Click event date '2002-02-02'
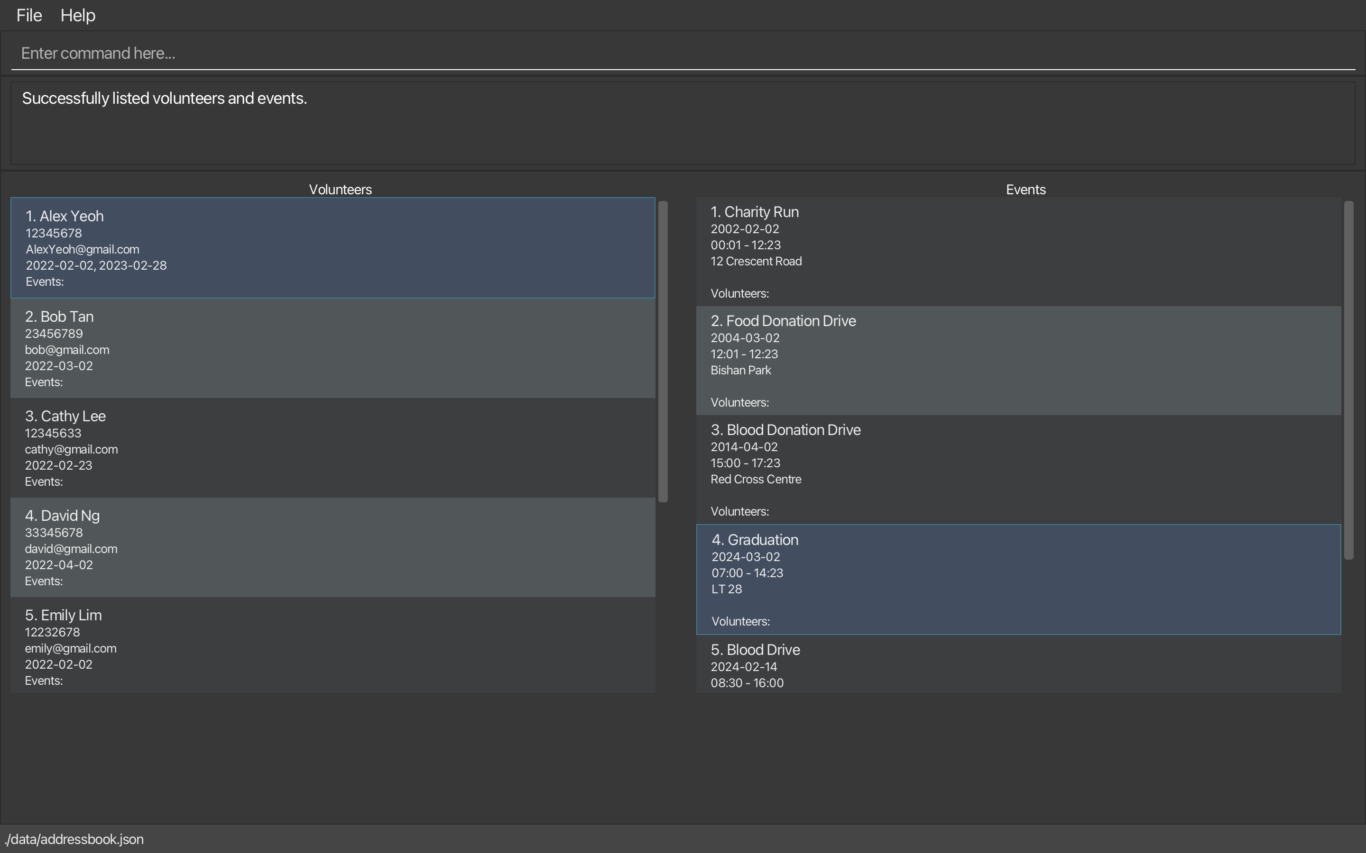 (745, 229)
